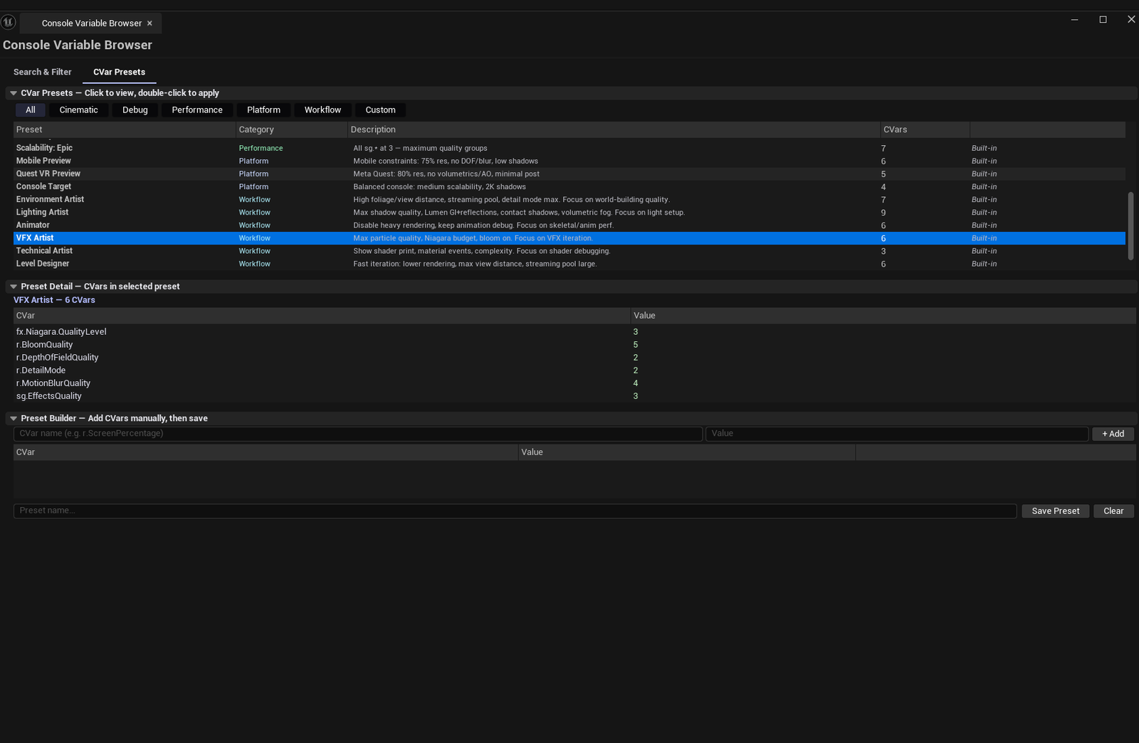The image size is (1139, 743).
Task: Focus the CVar name input field
Action: tap(358, 434)
